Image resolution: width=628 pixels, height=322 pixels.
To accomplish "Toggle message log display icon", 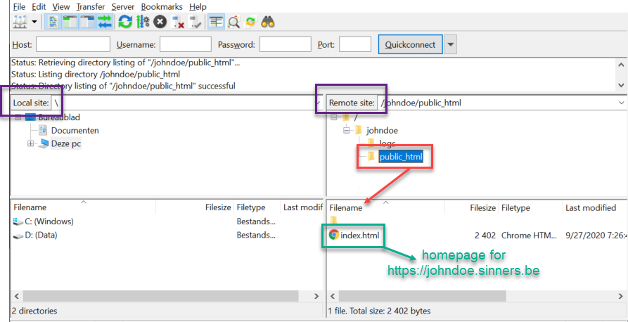I will pyautogui.click(x=53, y=21).
